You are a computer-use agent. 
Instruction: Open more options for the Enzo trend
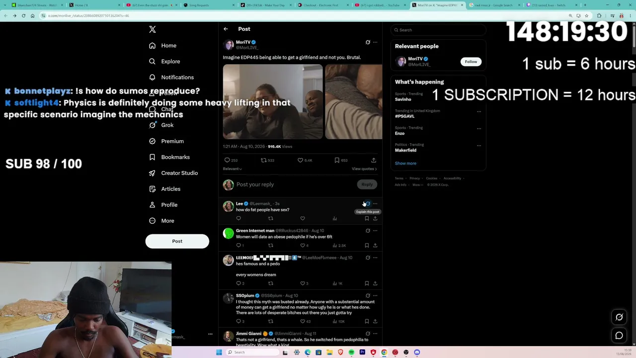(479, 128)
